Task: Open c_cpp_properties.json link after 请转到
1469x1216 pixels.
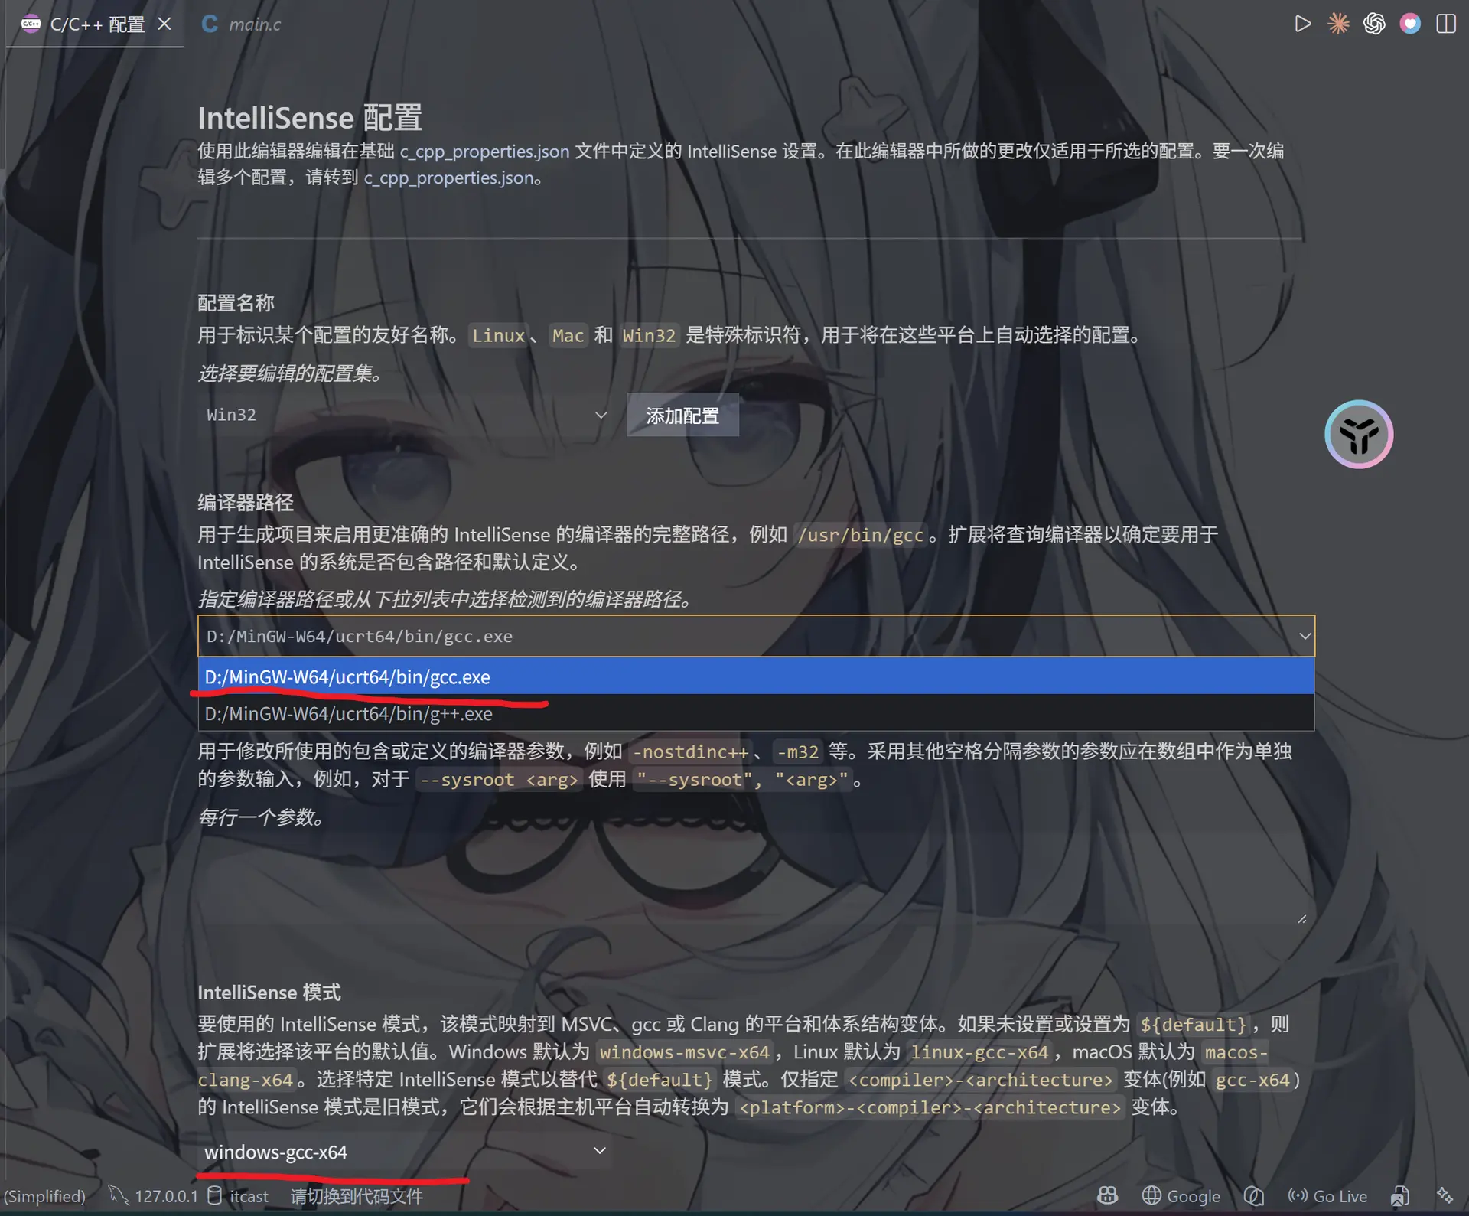Action: coord(448,178)
